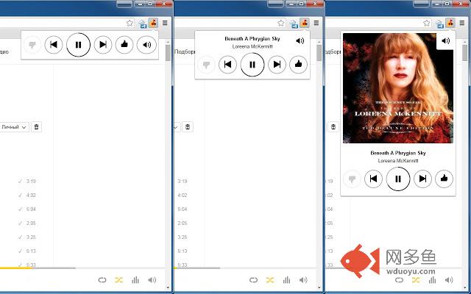Click the bookmark star in the left browser window

[x=130, y=24]
